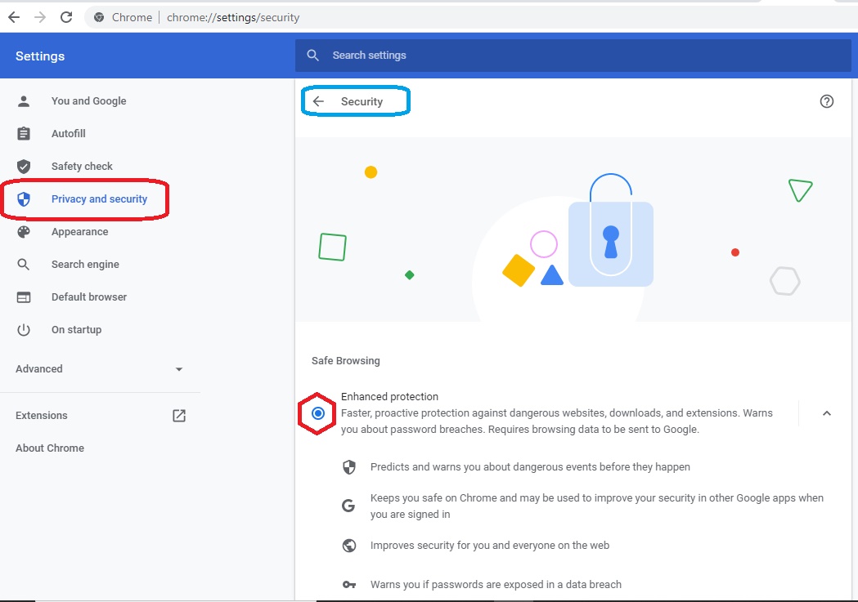Click the Google G icon in protection details

click(x=348, y=506)
